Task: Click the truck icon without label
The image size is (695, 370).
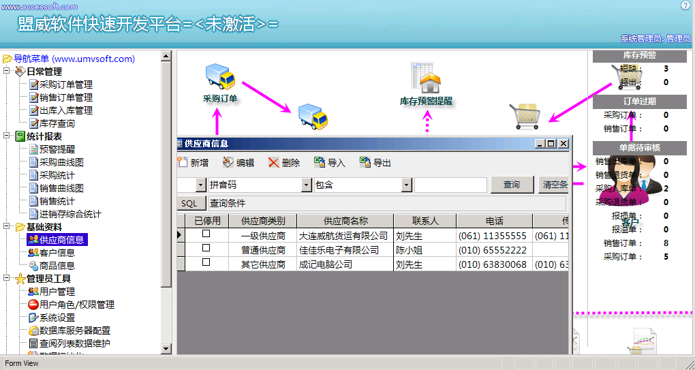Action: click(313, 117)
